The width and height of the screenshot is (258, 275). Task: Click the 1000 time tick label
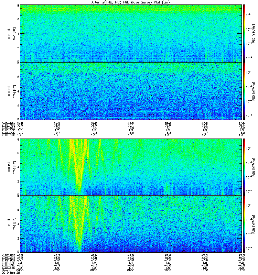pyautogui.click(x=168, y=270)
